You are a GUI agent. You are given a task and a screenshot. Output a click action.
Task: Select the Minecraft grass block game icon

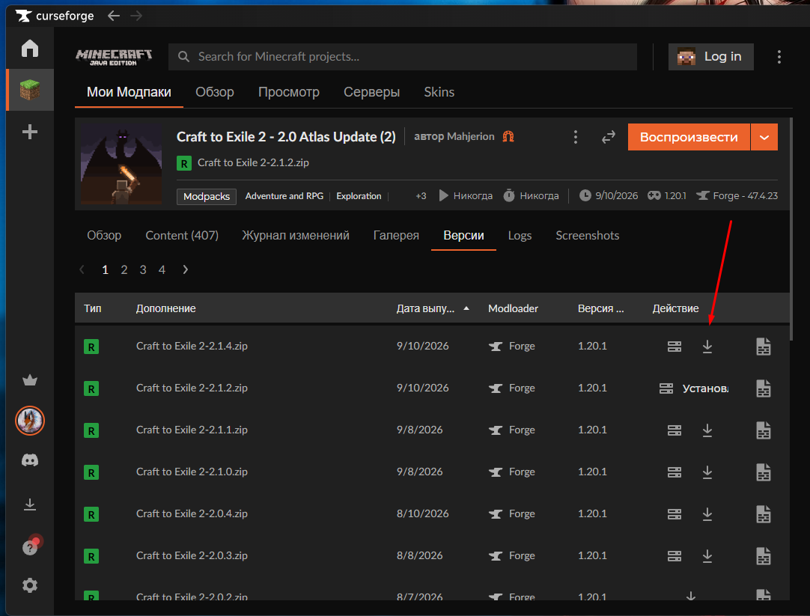tap(30, 90)
